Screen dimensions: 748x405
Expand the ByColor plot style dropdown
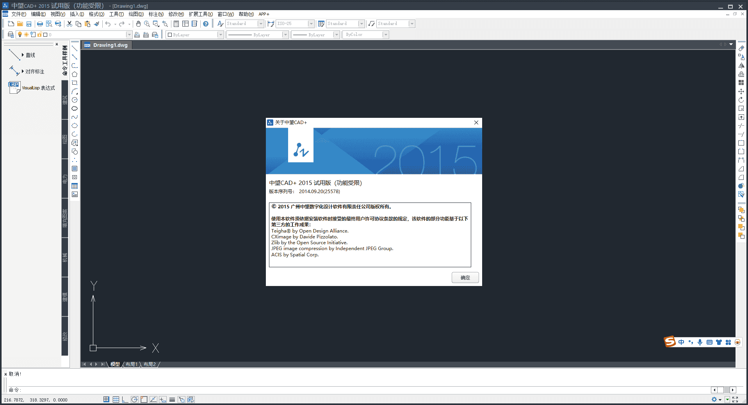point(385,35)
